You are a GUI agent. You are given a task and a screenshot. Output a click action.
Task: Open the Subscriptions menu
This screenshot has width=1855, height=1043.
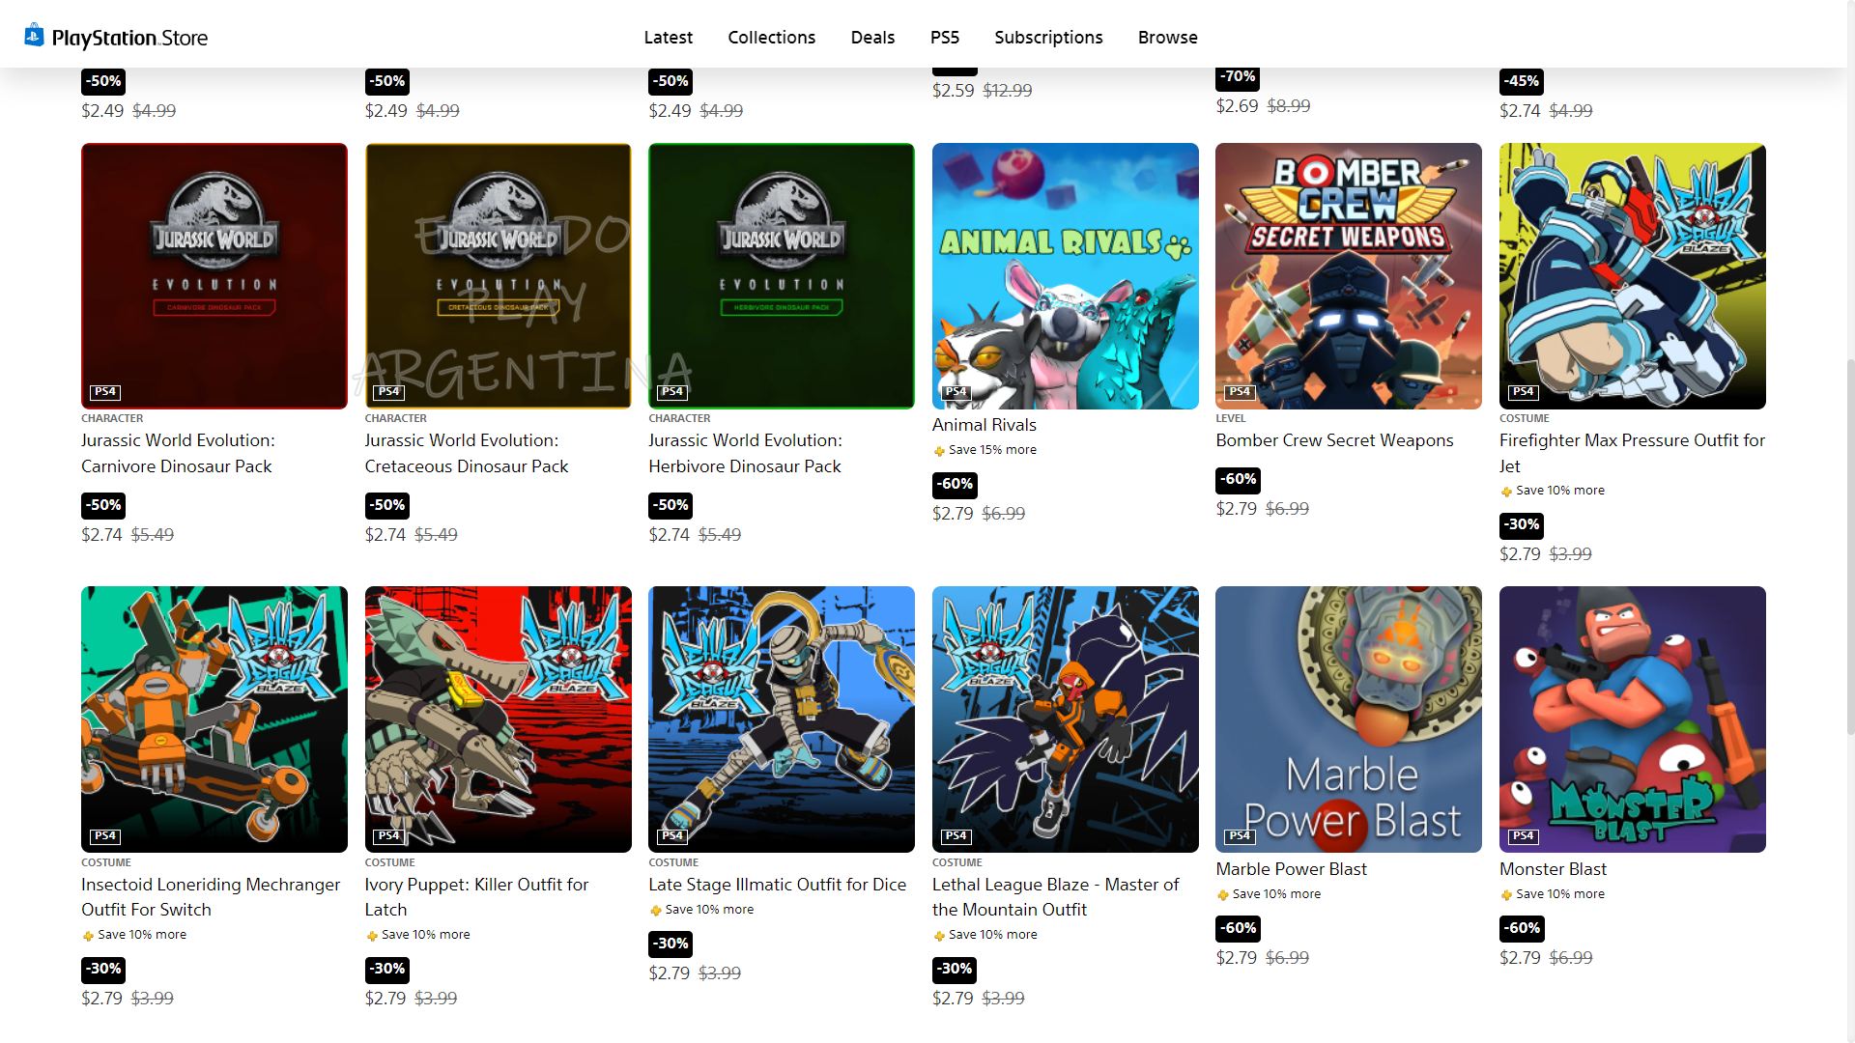(x=1048, y=38)
